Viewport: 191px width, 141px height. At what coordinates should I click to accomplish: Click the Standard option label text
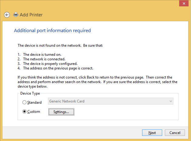coord(34,102)
